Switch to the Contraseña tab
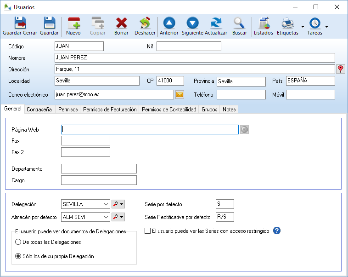The width and height of the screenshot is (348, 277). pos(39,110)
